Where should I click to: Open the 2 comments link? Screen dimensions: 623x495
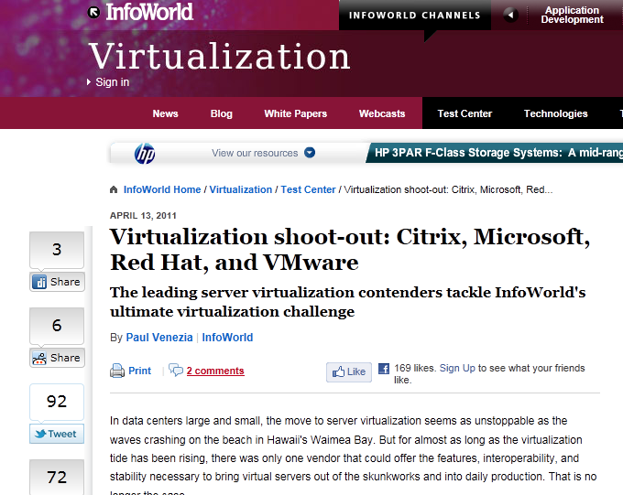tap(215, 371)
